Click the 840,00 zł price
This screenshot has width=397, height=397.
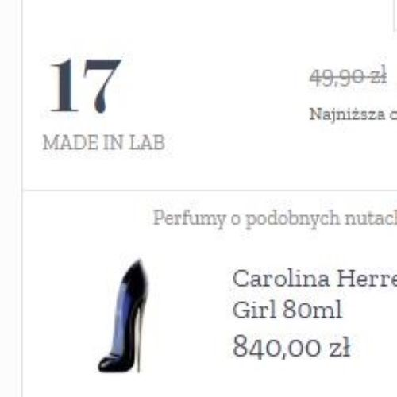click(291, 346)
